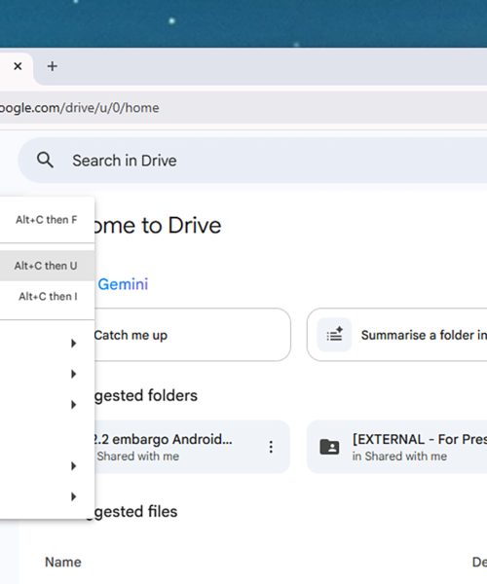Click the shared folder icon on EXTERNAL card
487x584 pixels.
pyautogui.click(x=329, y=447)
